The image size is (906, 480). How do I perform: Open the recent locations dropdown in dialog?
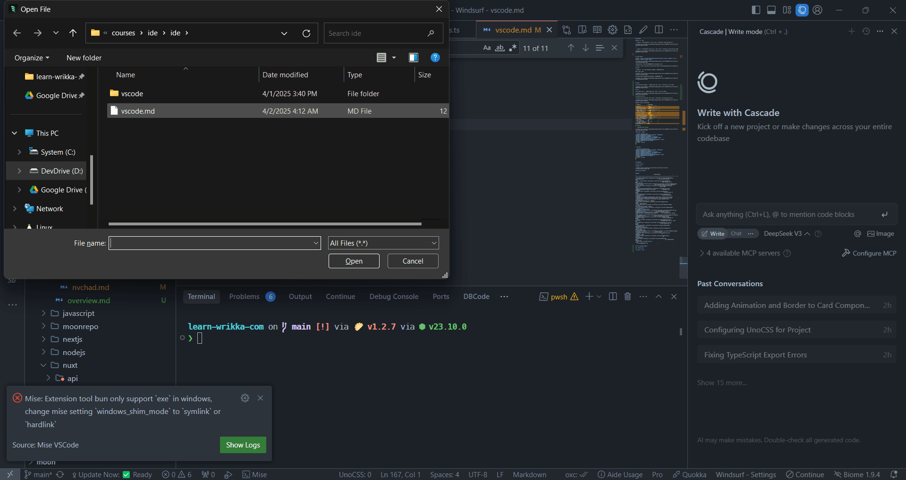coord(56,33)
